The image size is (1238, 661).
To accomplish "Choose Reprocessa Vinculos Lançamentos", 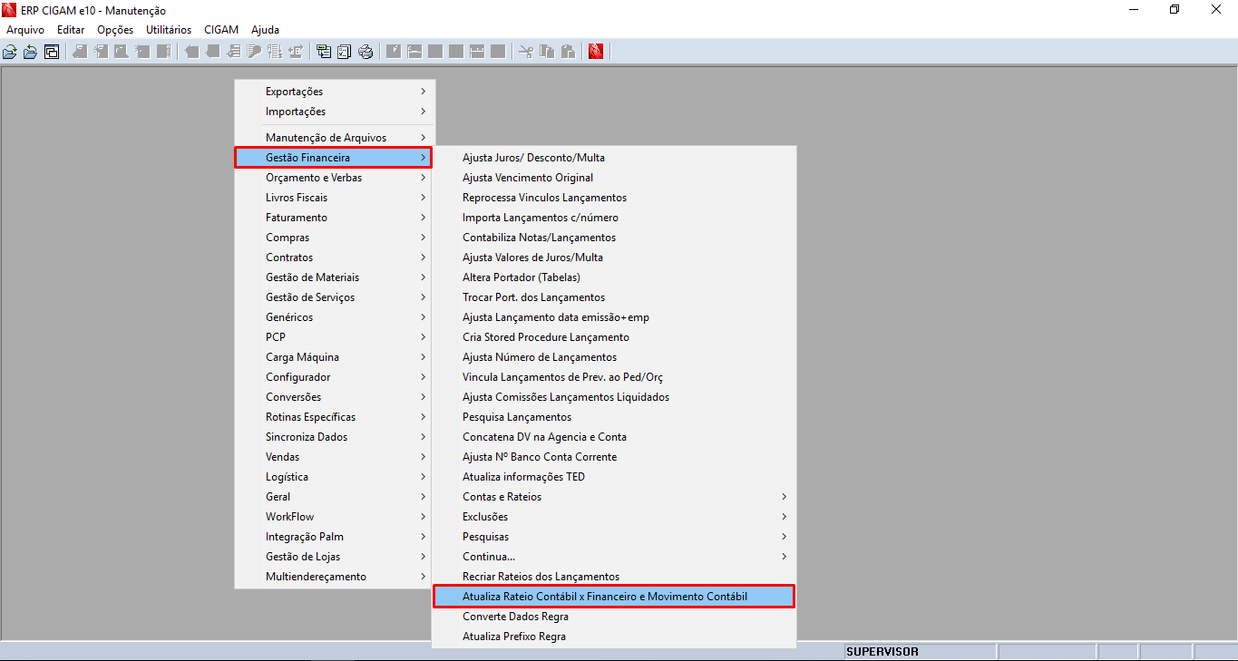I will pos(614,198).
